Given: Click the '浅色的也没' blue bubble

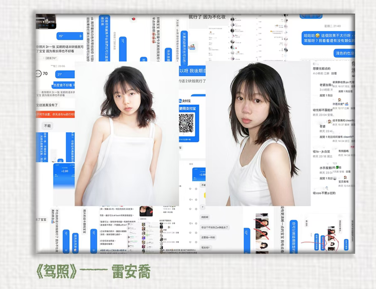Looking at the screenshot, I should click(344, 53).
